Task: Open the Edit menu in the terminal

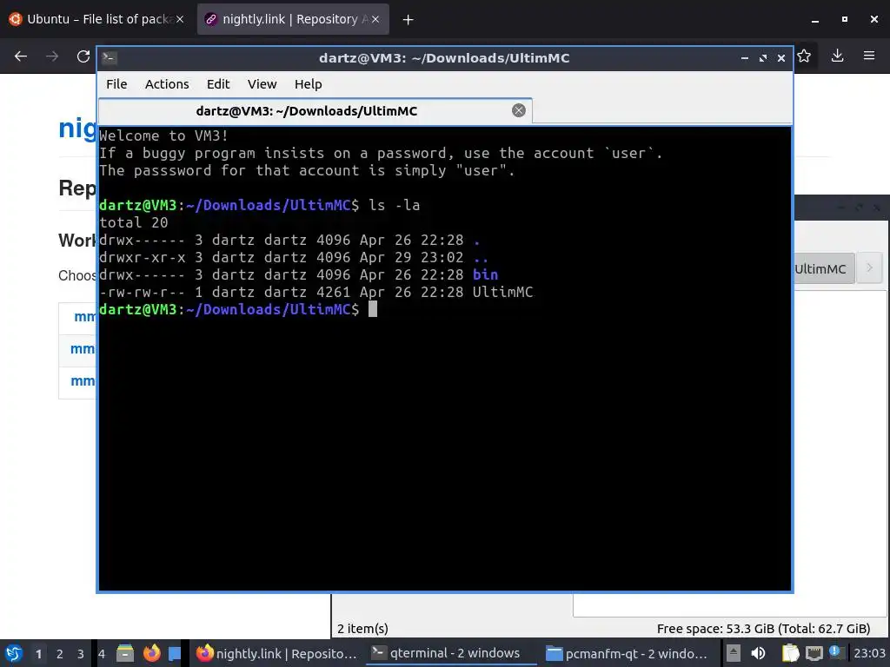Action: pyautogui.click(x=218, y=84)
